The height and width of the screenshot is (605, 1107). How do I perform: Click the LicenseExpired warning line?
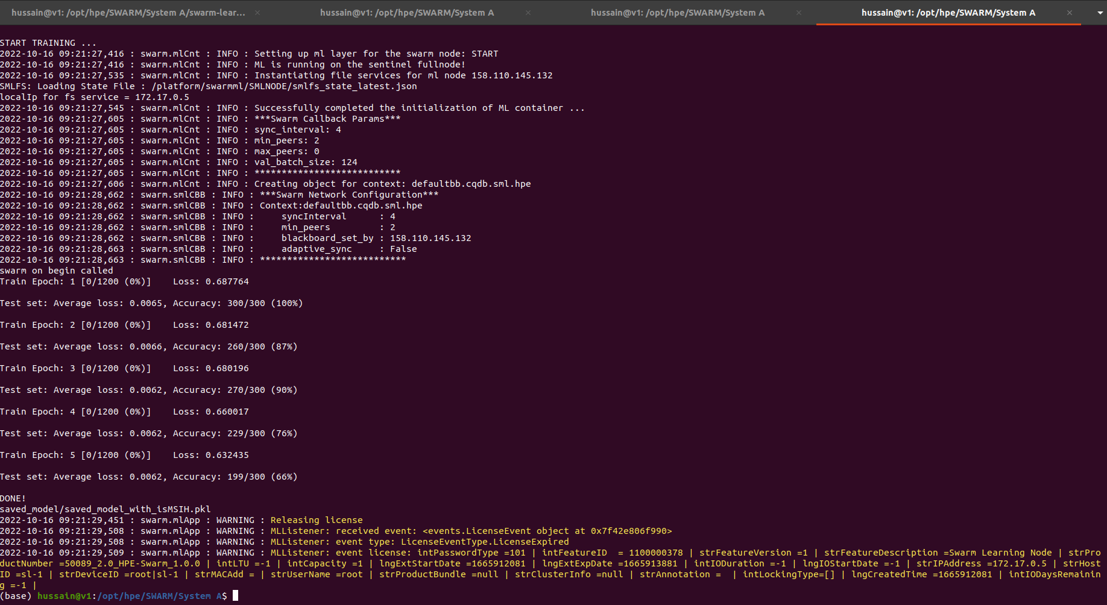(x=283, y=541)
